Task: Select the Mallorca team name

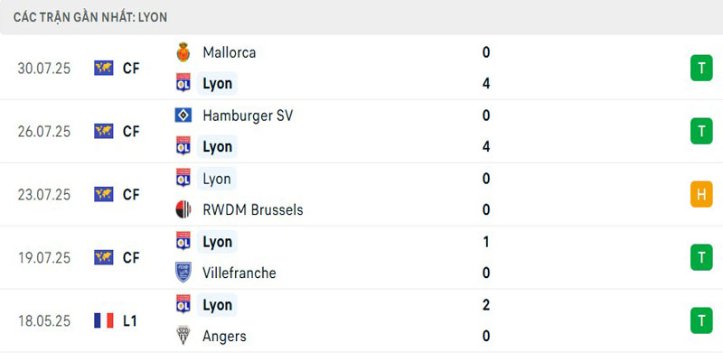Action: click(230, 52)
